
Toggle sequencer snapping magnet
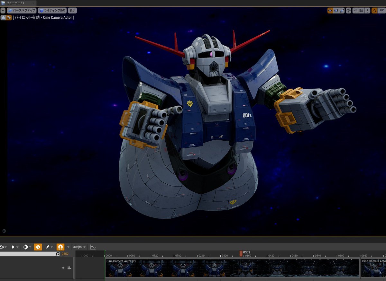tap(60, 247)
